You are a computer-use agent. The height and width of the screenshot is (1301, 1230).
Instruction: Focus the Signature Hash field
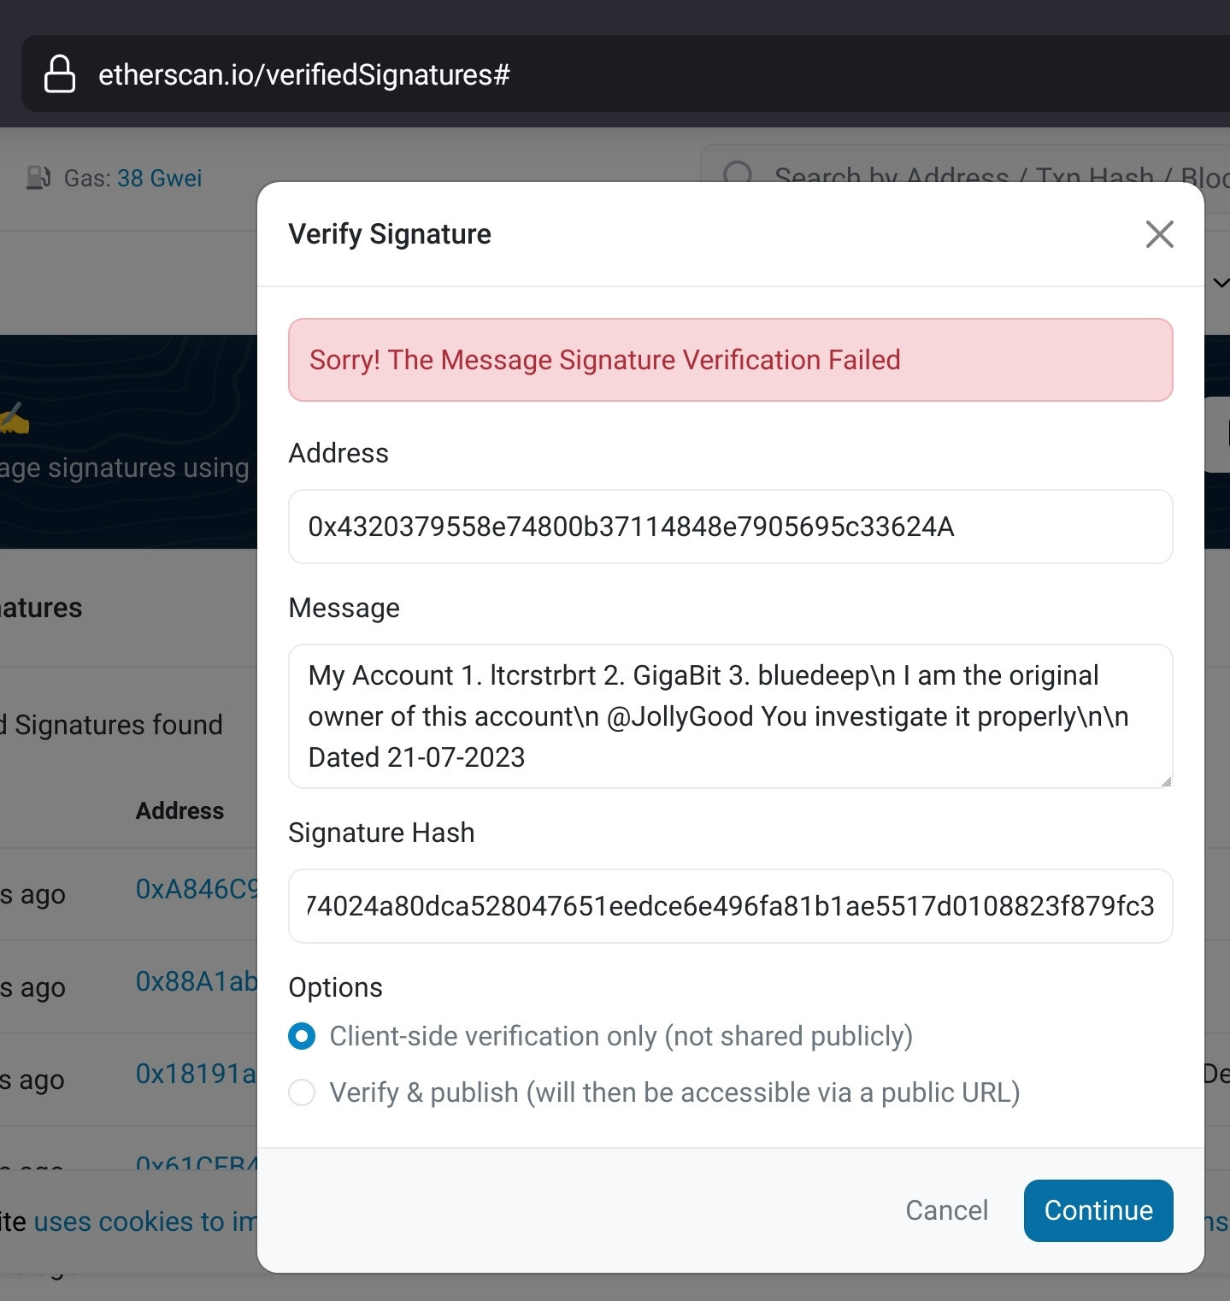[x=731, y=906]
